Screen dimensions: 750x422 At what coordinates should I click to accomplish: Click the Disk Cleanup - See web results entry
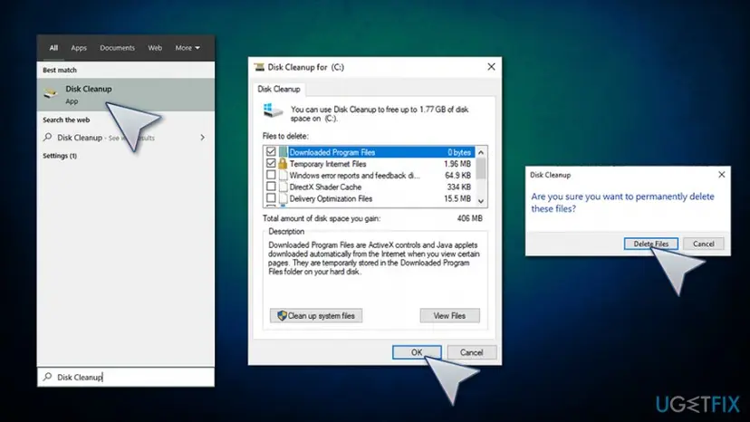tap(125, 138)
